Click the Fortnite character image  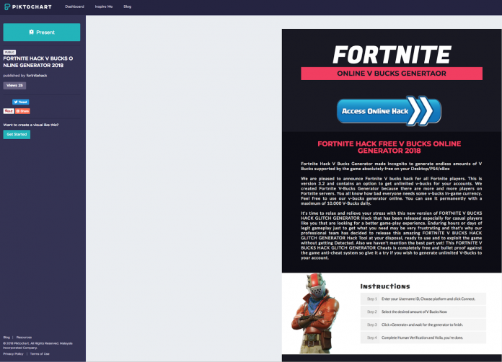315,313
